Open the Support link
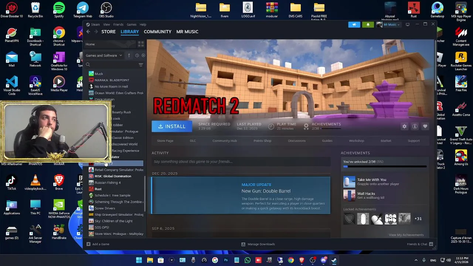The width and height of the screenshot is (473, 266). [414, 141]
